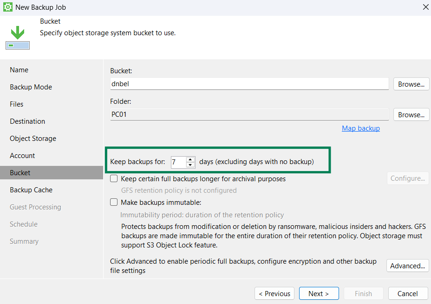Browse for the PC01 folder
Screen dimensions: 431x304
click(x=411, y=114)
